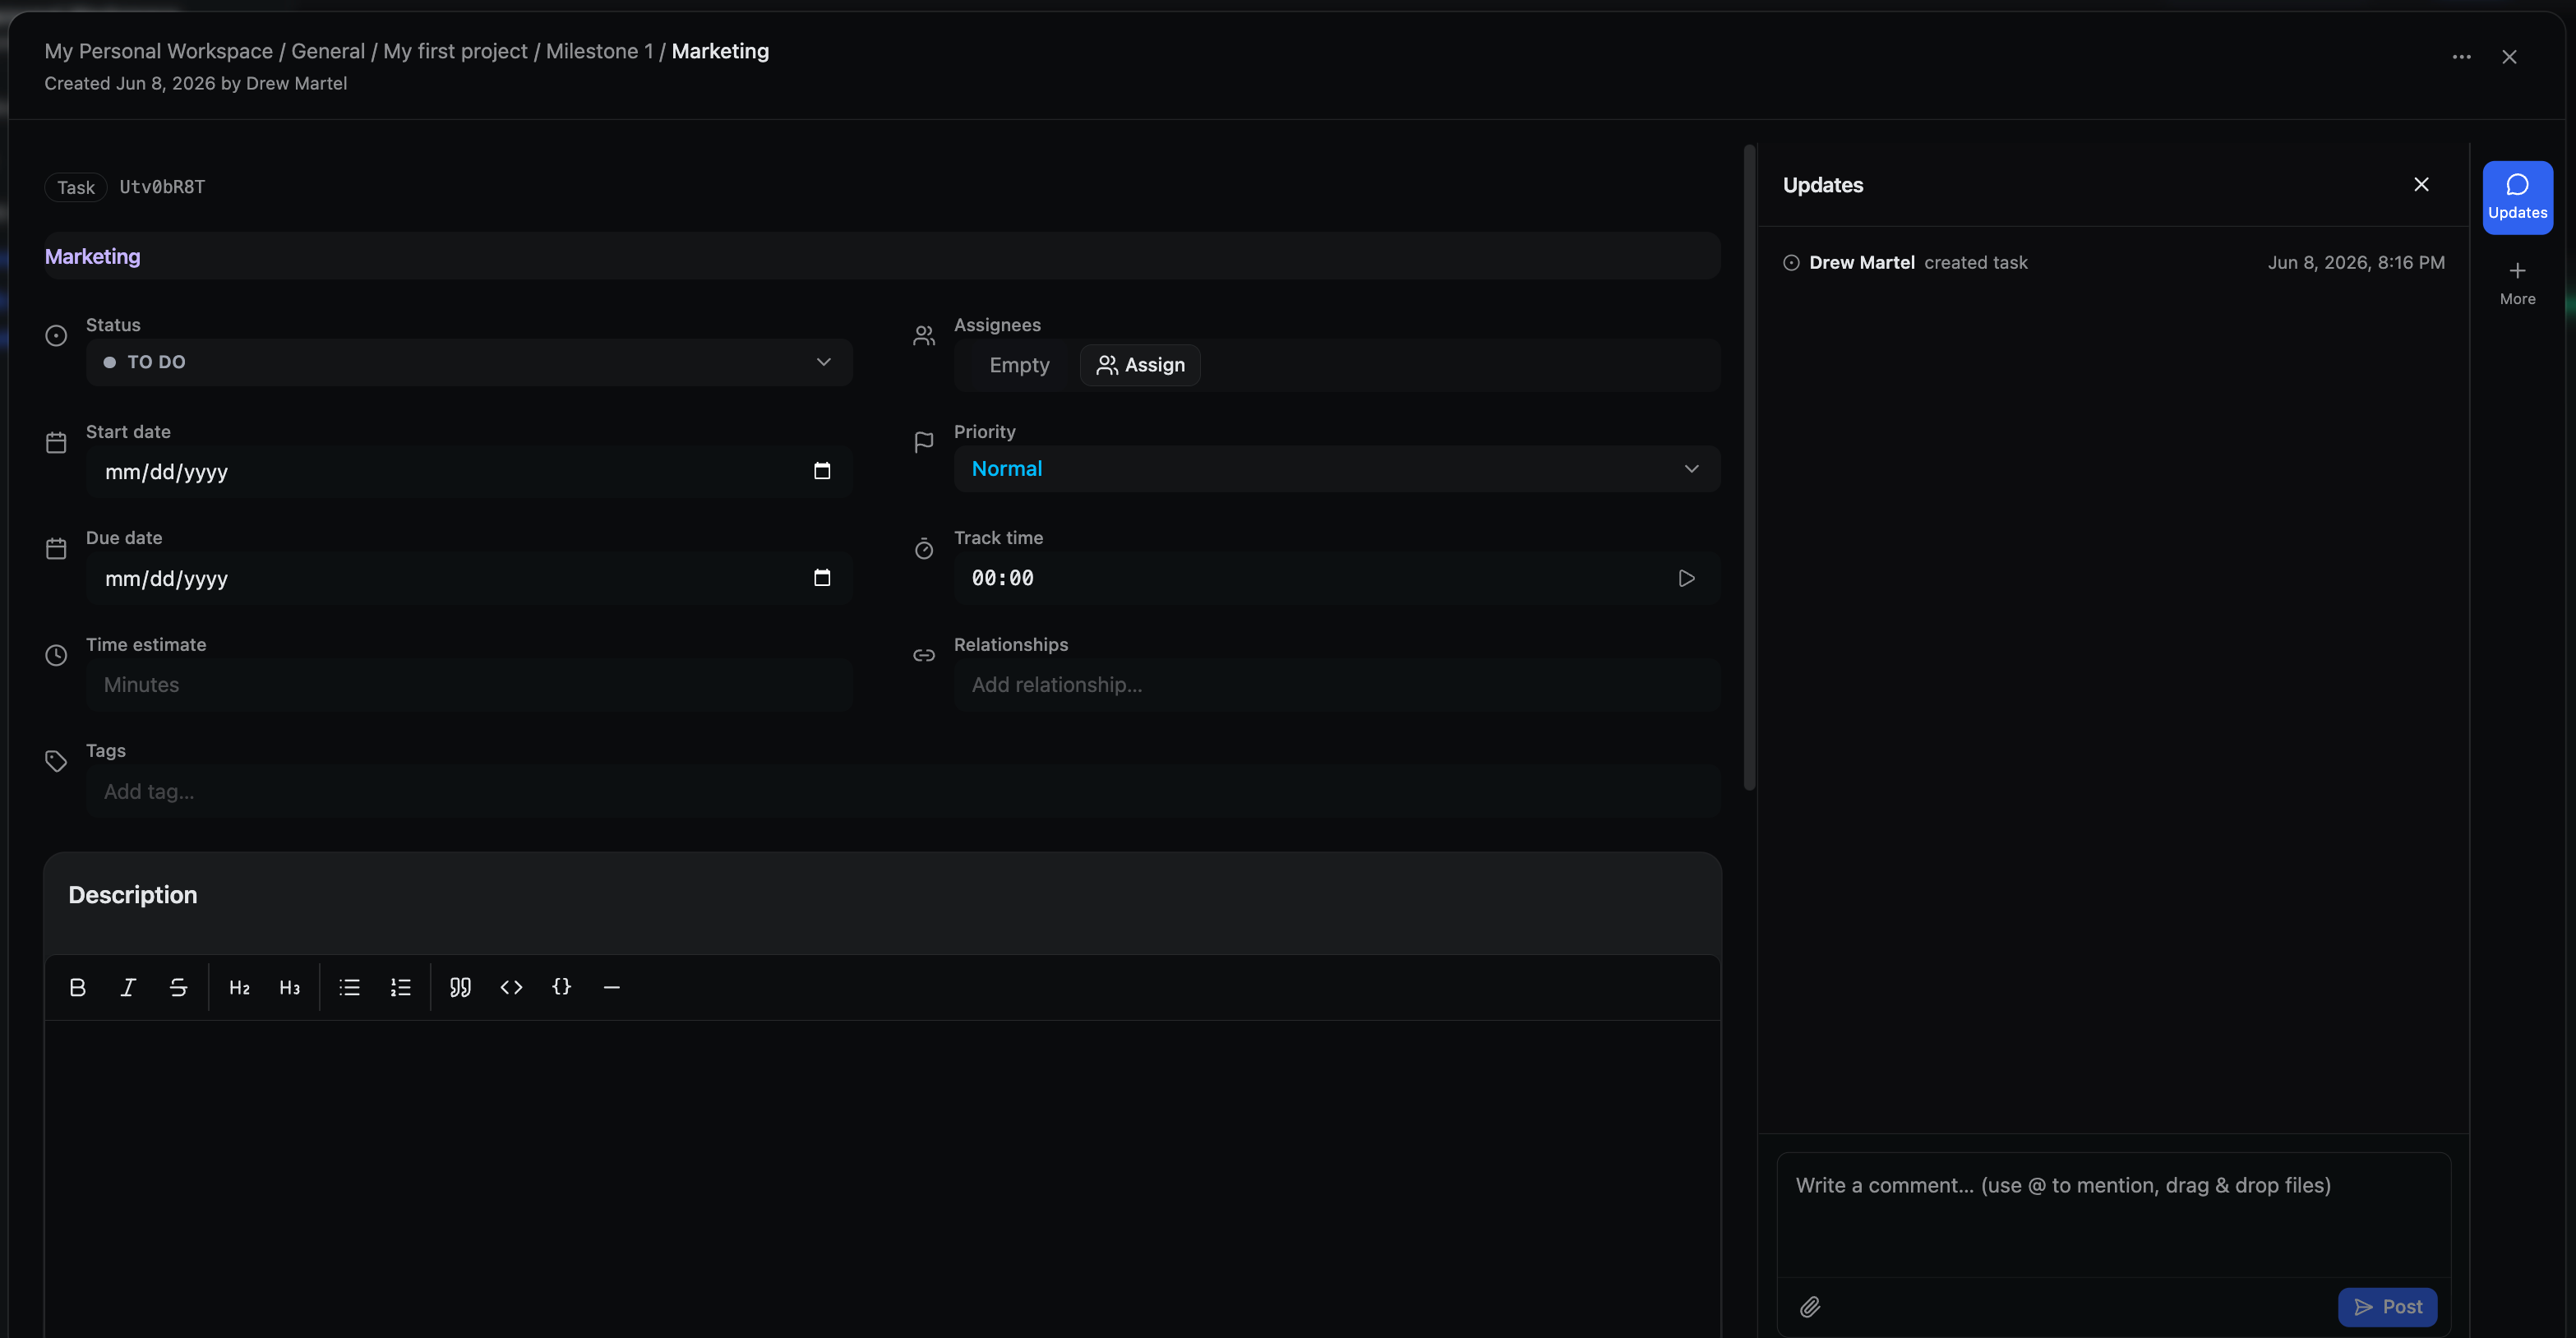Click the attach file paperclip icon
The height and width of the screenshot is (1338, 2576).
pos(1810,1306)
